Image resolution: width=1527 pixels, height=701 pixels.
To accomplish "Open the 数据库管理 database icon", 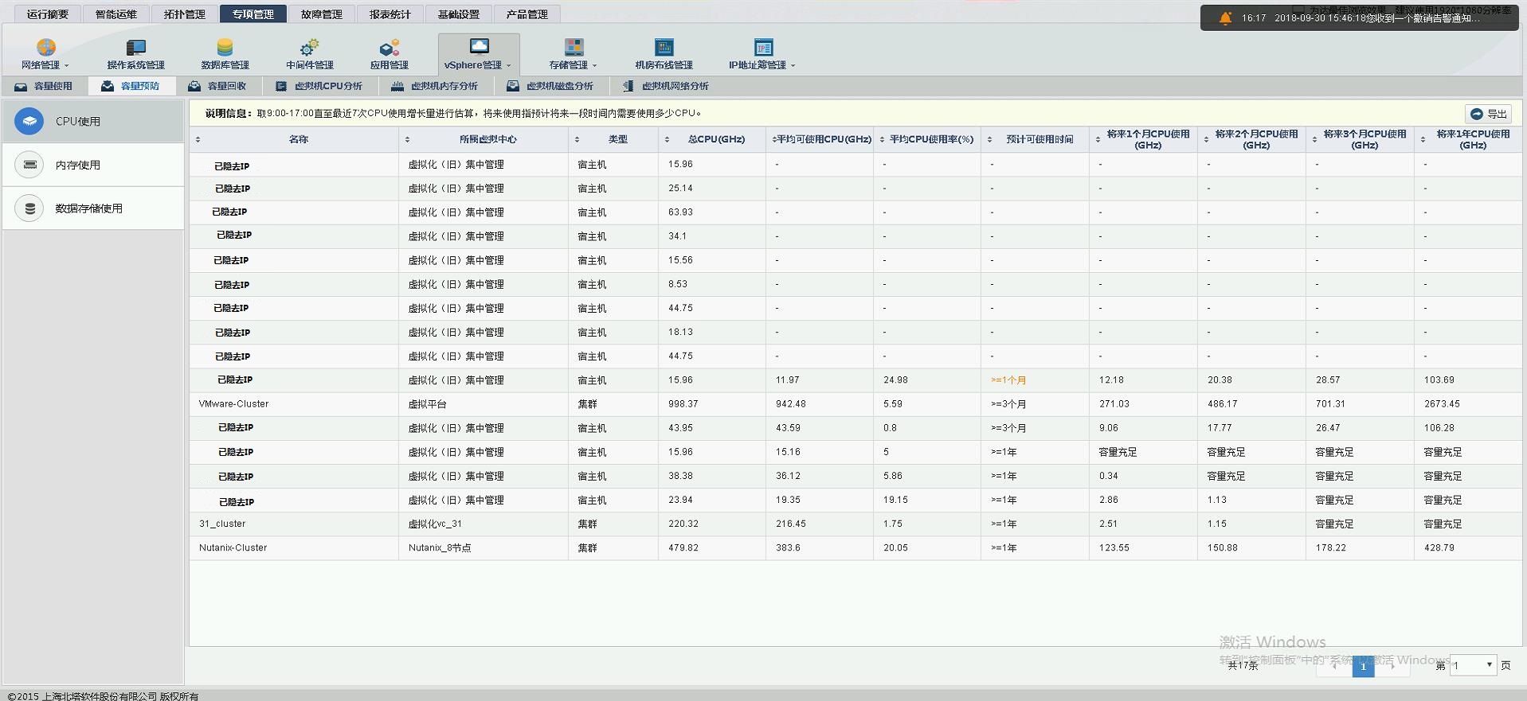I will pyautogui.click(x=225, y=49).
